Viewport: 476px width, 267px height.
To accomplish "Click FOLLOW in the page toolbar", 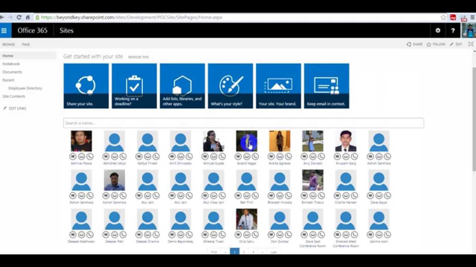I will [436, 44].
